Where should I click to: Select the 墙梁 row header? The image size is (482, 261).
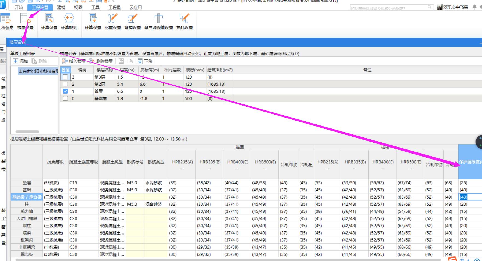click(27, 233)
